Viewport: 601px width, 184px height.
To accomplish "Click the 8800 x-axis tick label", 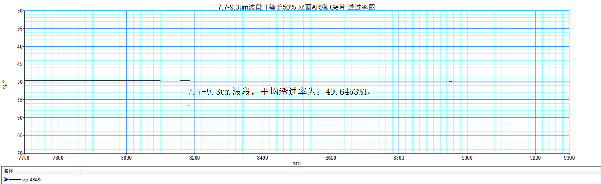I will pos(399,158).
